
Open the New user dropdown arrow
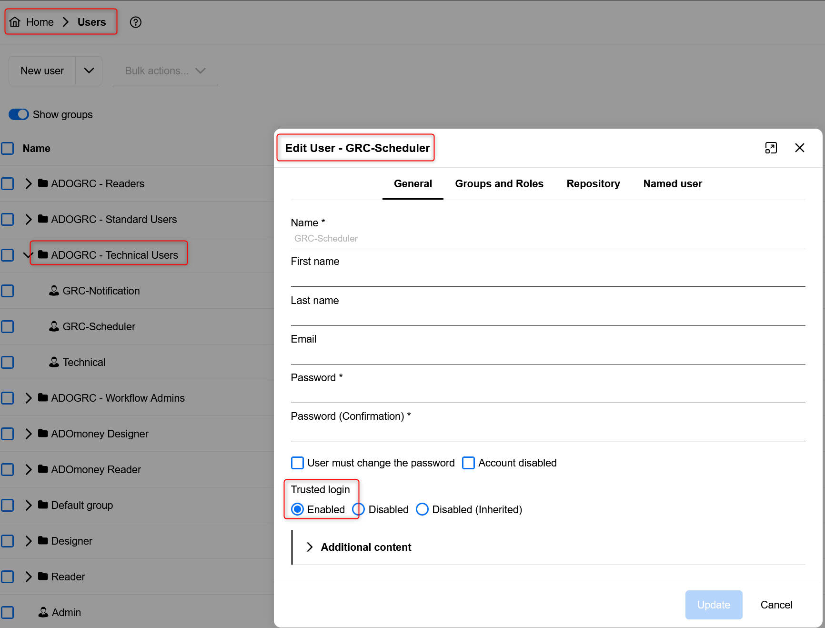(89, 71)
